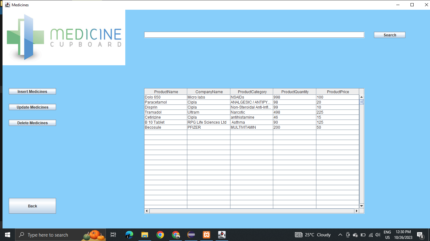Open the Windows Start menu
The image size is (430, 241).
(x=7, y=235)
